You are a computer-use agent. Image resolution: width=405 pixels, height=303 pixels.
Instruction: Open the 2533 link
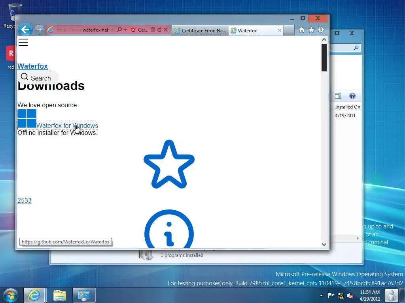[25, 200]
